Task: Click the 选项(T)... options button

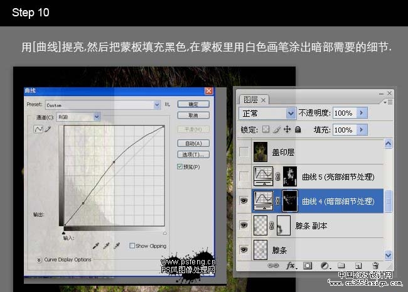Action: pos(193,154)
